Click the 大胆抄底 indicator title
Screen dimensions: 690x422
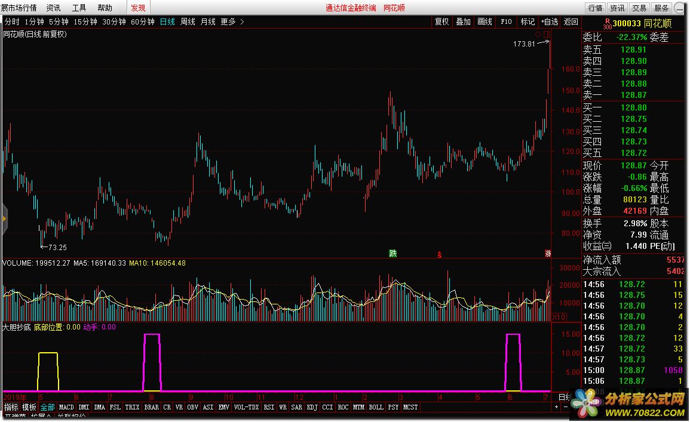[x=16, y=327]
